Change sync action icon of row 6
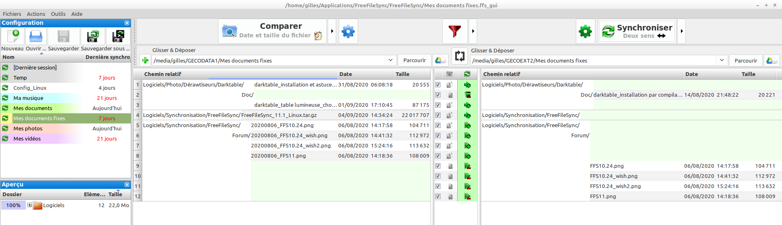The width and height of the screenshot is (782, 225). [x=467, y=136]
